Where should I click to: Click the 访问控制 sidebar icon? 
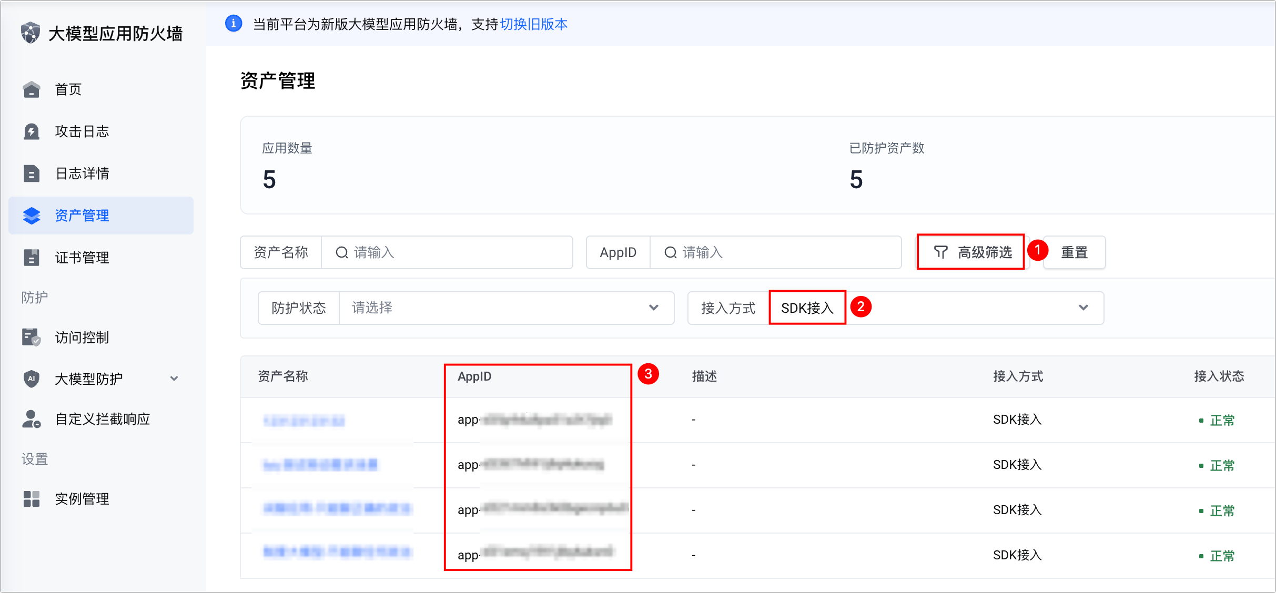pos(32,338)
